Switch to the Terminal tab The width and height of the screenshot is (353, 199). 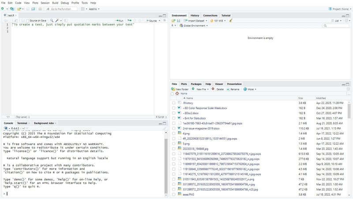[x=22, y=123]
